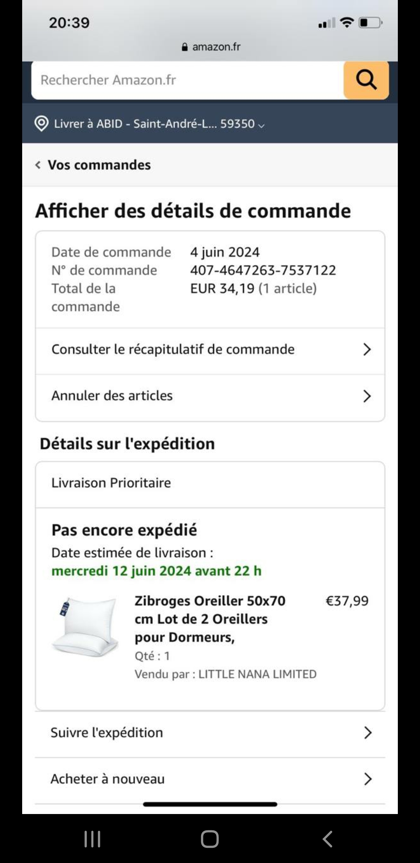
Task: Go back to Vos commandes
Action: pos(99,165)
